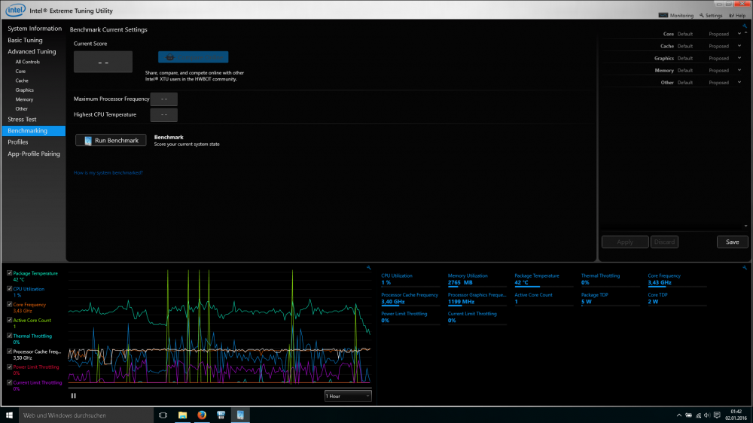
Task: Open the Windows Task View icon
Action: click(163, 415)
